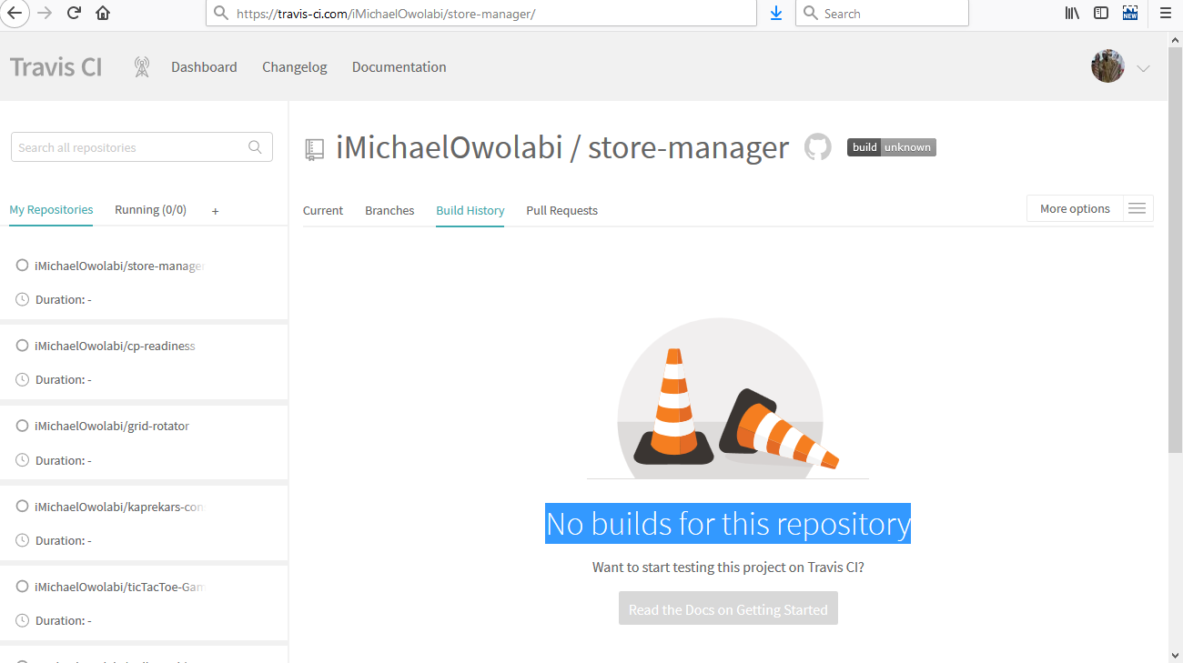Image resolution: width=1183 pixels, height=663 pixels.
Task: Open the GitHub icon next to repository name
Action: pos(817,146)
